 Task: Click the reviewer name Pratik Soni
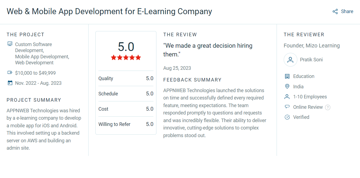(x=311, y=60)
